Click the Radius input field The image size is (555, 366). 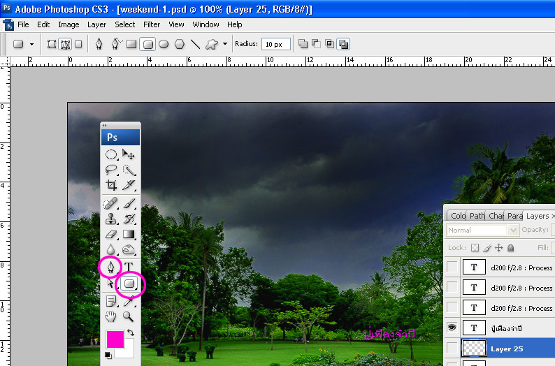click(276, 44)
